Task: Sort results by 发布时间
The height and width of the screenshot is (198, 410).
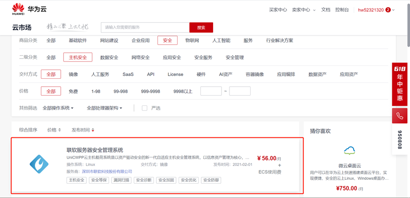Action: click(82, 130)
